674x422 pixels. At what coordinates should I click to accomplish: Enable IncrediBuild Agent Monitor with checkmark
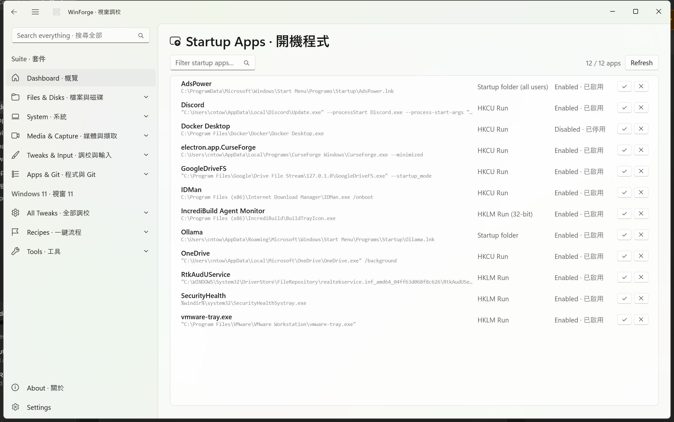(624, 214)
